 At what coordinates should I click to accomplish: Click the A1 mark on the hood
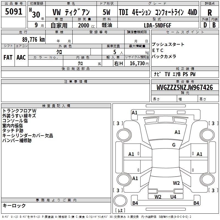(x=177, y=132)
